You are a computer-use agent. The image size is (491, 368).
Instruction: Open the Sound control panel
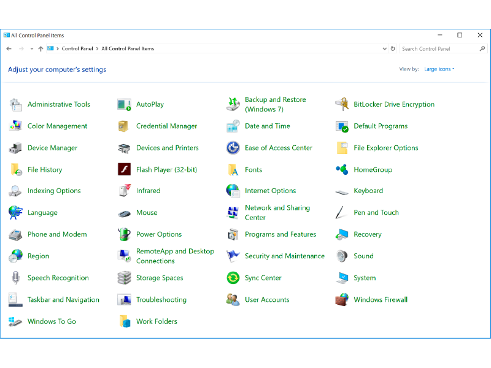point(363,256)
